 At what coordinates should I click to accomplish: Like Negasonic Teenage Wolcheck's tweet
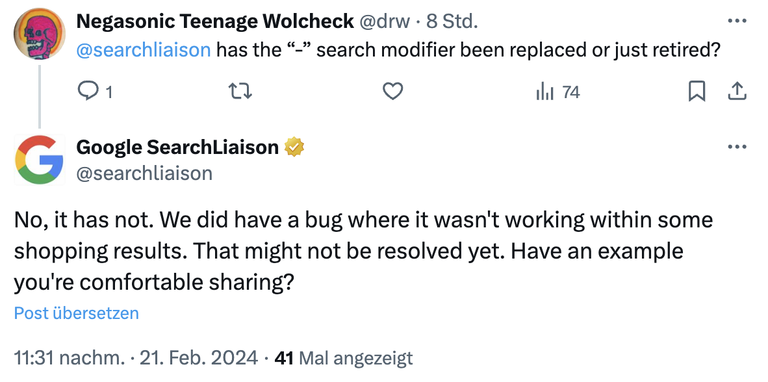coord(391,92)
